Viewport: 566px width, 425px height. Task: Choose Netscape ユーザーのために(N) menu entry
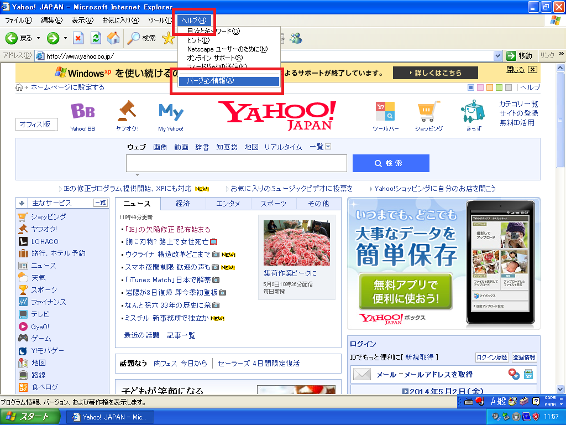(228, 49)
